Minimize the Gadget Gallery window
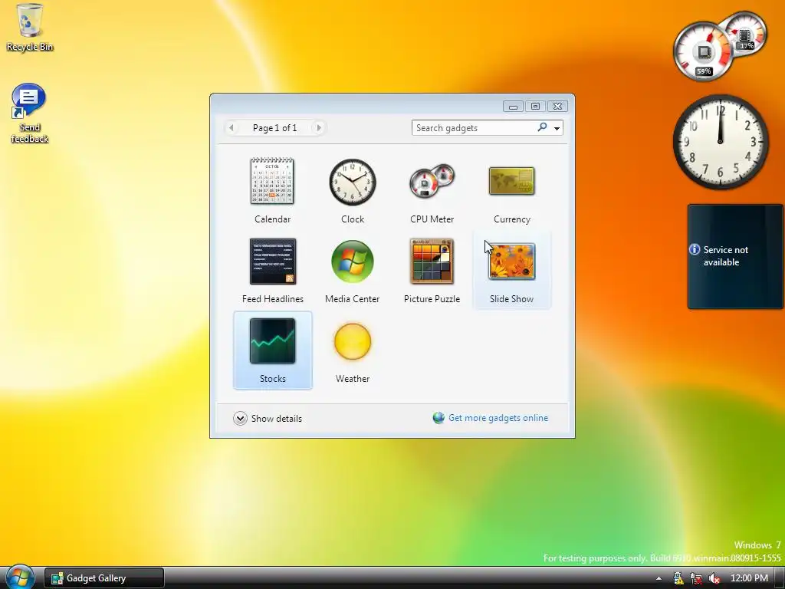 point(513,106)
